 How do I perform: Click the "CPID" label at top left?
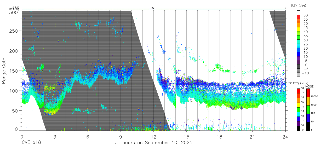(x=16, y=8)
